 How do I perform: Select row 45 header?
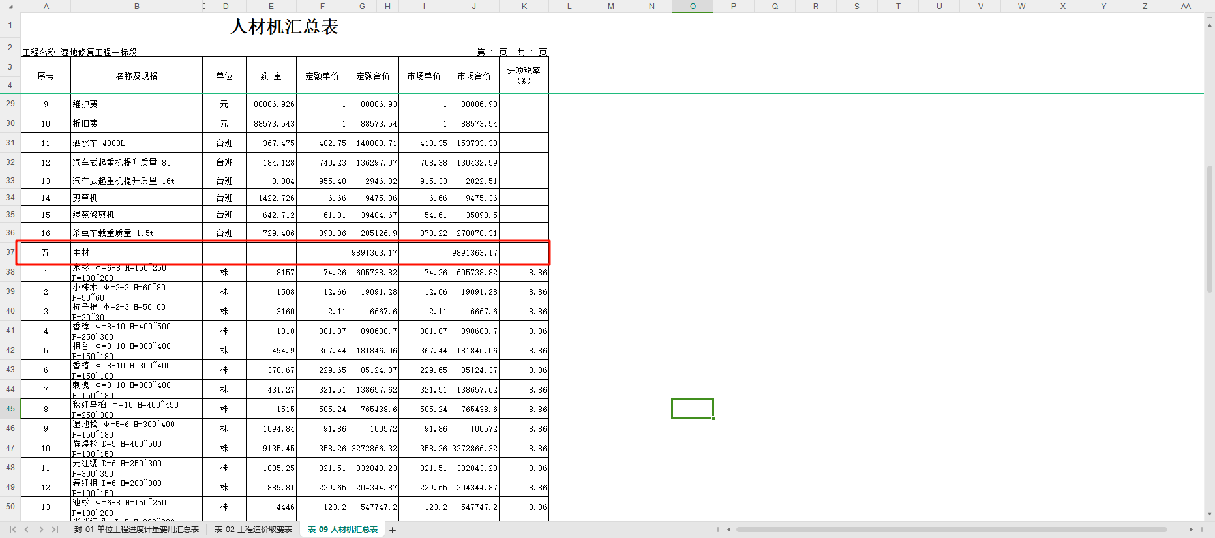point(10,409)
